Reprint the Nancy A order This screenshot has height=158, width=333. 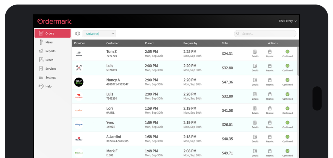click(x=270, y=82)
